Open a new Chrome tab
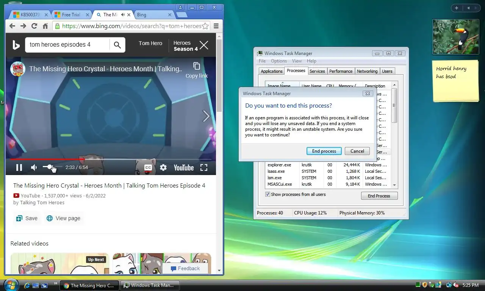Viewport: 485px width, 291px height. pos(182,15)
